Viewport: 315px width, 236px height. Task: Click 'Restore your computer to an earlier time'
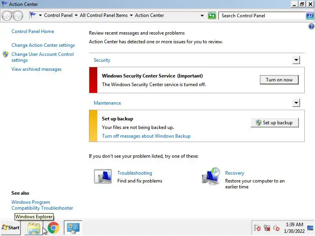tap(255, 184)
